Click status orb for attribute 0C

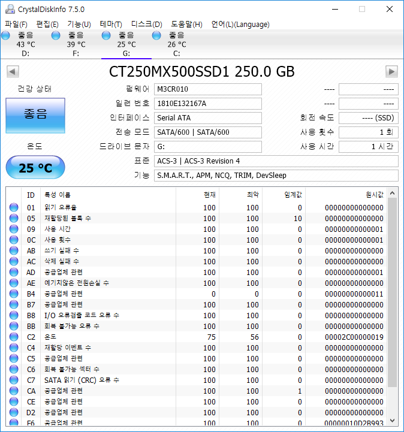pyautogui.click(x=14, y=240)
